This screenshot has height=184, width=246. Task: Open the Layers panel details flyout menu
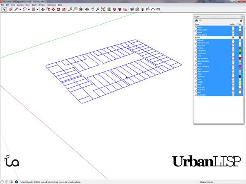click(240, 20)
